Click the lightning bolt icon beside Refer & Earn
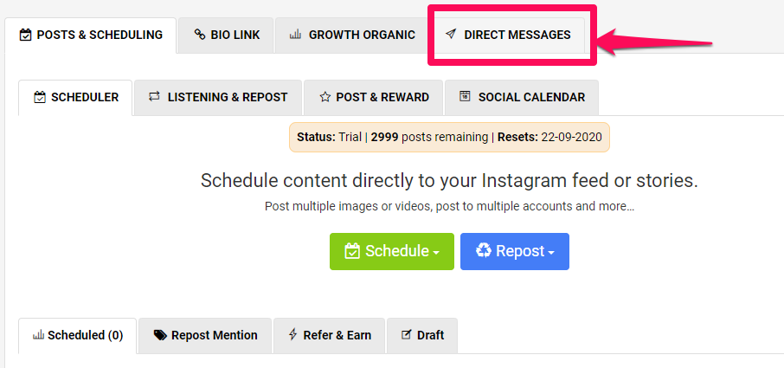This screenshot has width=784, height=368. point(293,334)
